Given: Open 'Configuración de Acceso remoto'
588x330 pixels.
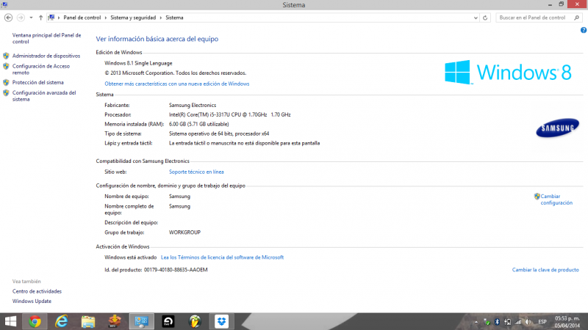Looking at the screenshot, I should coord(41,69).
